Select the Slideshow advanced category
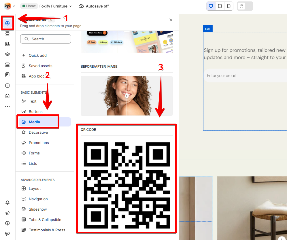This screenshot has width=287, height=240. 45,209
